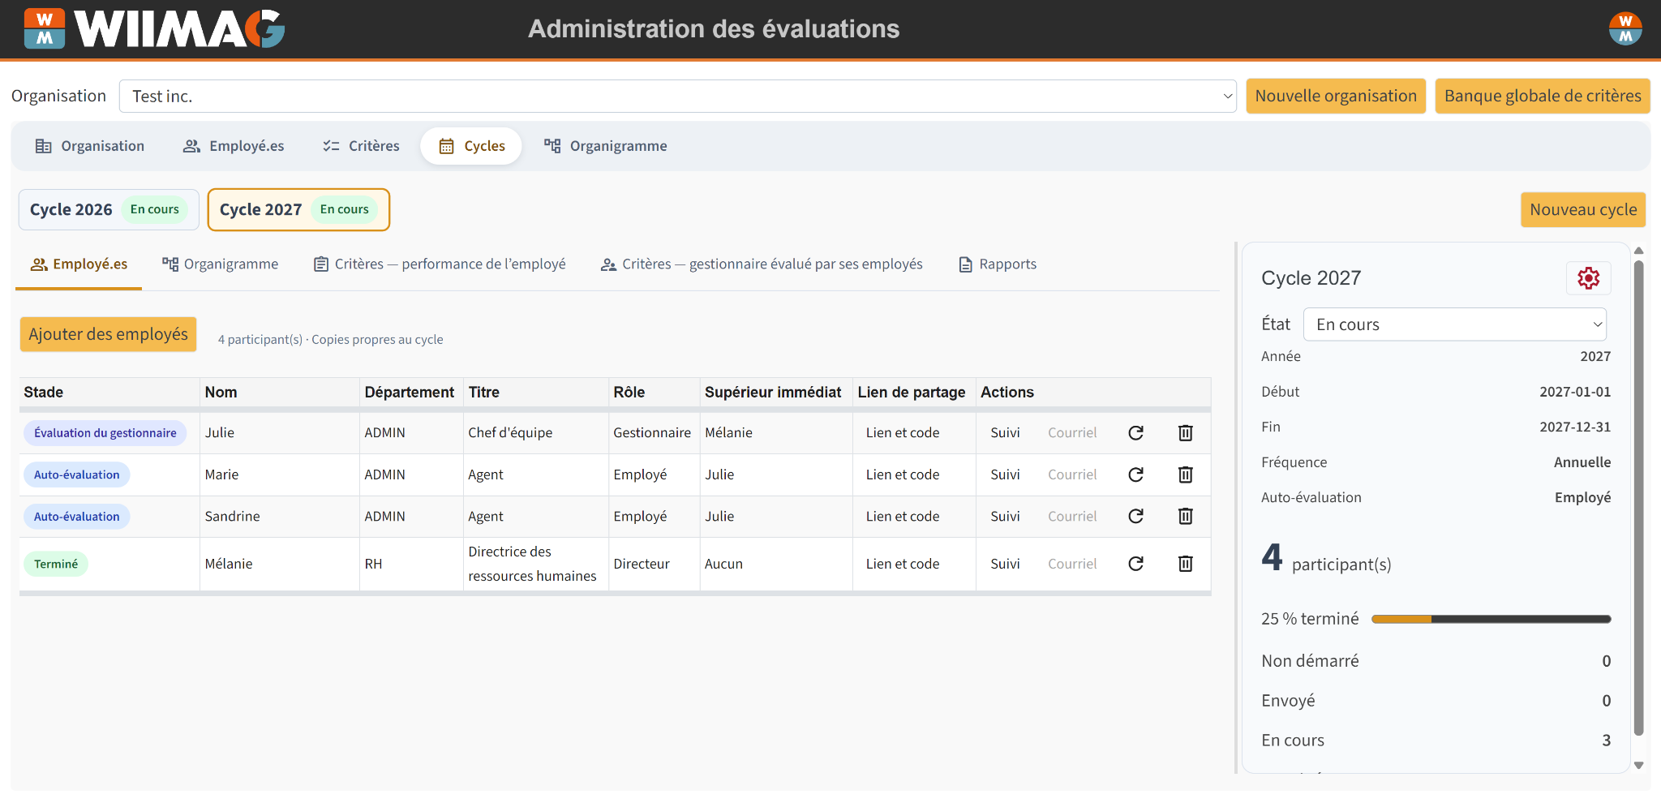
Task: Open Critères — performance de l'employé tab
Action: point(440,264)
